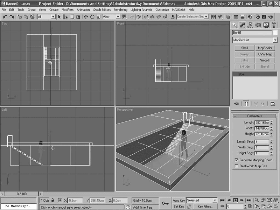This screenshot has height=210, width=280.
Task: Enable Real-World Map Size checkbox
Action: (x=236, y=166)
